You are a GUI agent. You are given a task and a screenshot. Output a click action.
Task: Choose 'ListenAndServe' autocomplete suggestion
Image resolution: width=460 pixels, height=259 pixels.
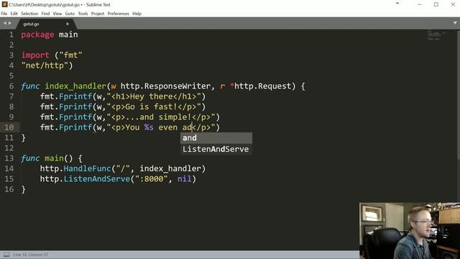point(216,149)
